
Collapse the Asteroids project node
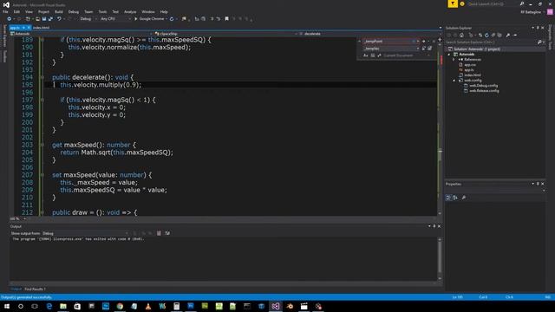click(449, 55)
